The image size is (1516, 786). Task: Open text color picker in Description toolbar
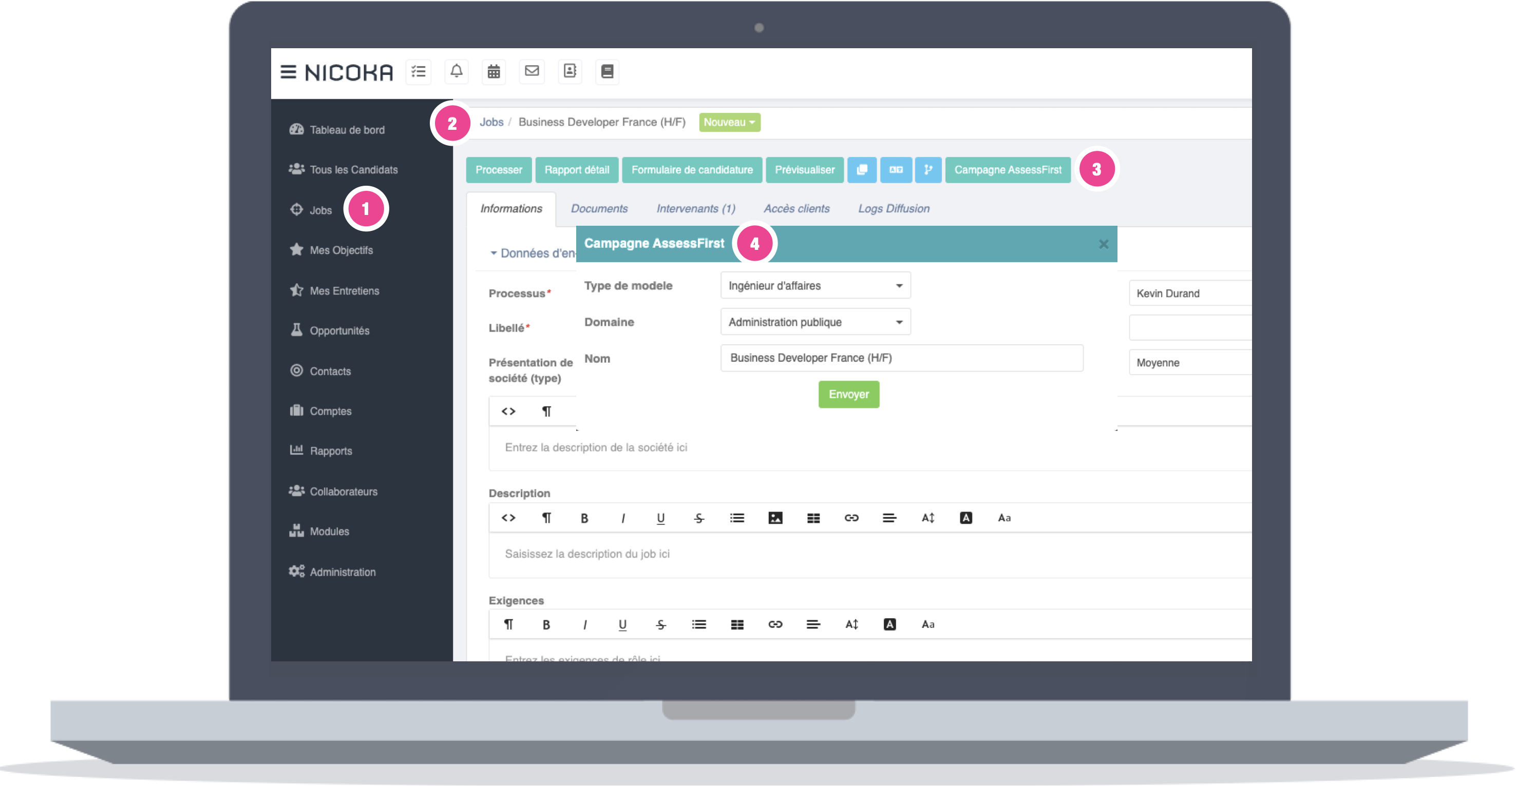pos(966,518)
